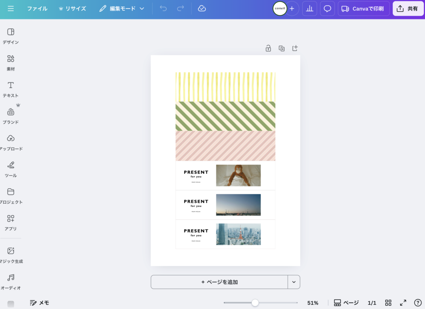The image size is (425, 309).
Task: Click the 共有 share button
Action: point(407,9)
